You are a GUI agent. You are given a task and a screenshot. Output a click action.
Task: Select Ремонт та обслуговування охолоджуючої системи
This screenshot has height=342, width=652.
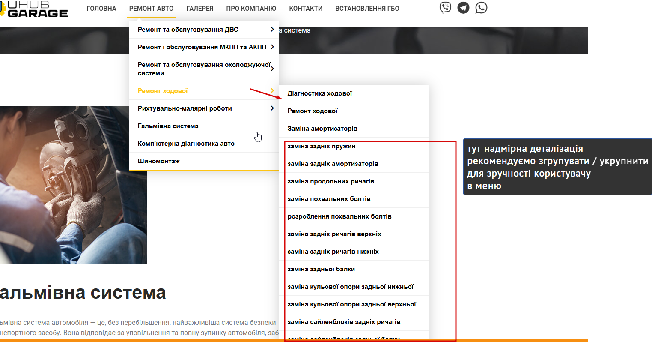(204, 69)
